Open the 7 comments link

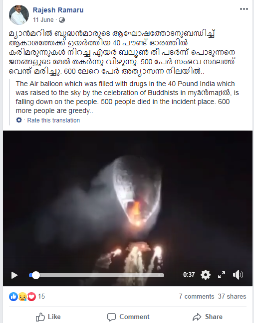coord(197,297)
